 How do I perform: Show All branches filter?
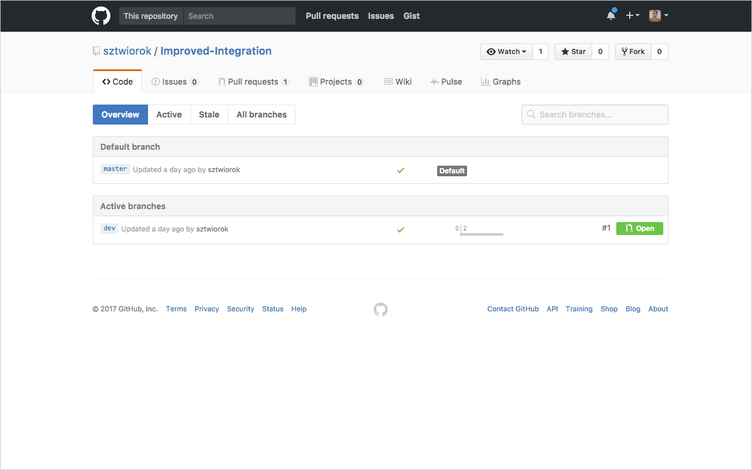tap(261, 115)
